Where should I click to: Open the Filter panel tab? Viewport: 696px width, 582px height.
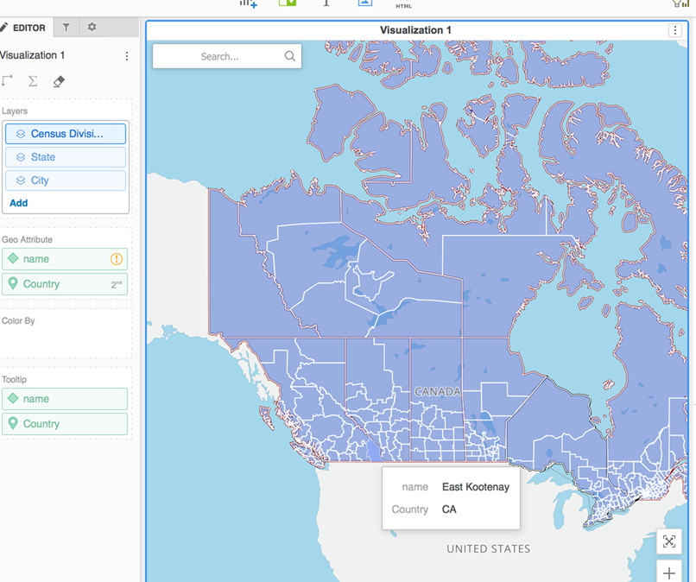tap(66, 28)
